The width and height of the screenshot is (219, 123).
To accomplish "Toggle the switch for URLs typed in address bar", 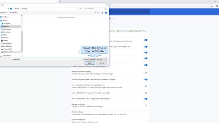I will pyautogui.click(x=145, y=47).
